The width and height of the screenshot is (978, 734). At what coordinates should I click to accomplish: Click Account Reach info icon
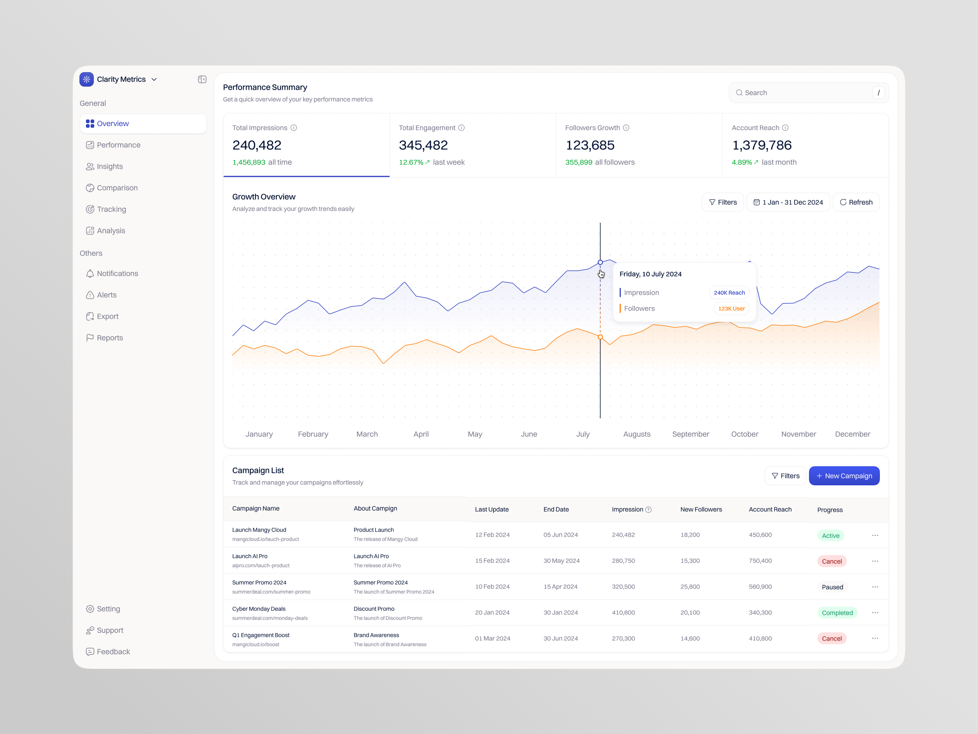(785, 128)
